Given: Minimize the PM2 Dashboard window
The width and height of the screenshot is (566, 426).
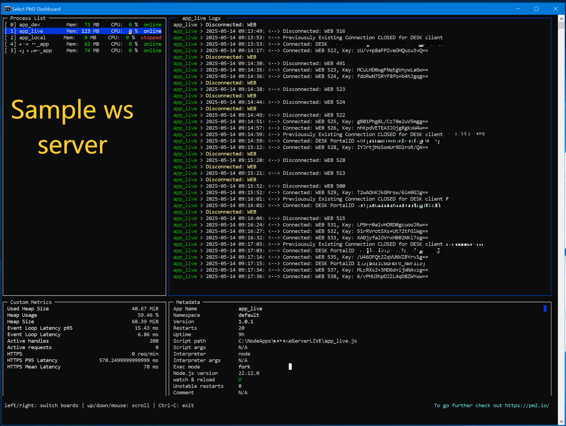Looking at the screenshot, I should click(518, 9).
